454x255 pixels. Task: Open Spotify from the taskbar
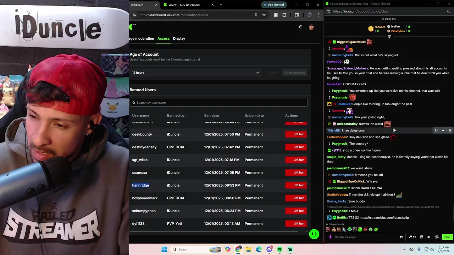click(x=280, y=249)
